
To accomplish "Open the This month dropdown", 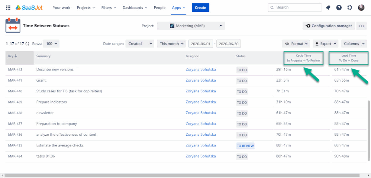I will tap(171, 44).
